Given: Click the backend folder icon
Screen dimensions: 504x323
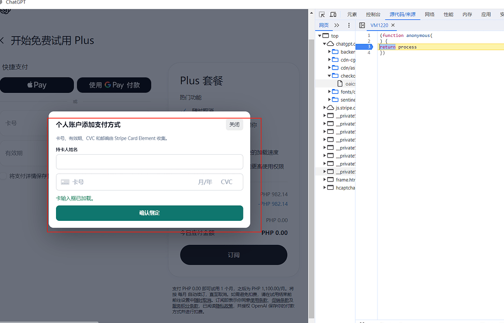Looking at the screenshot, I should tap(335, 52).
